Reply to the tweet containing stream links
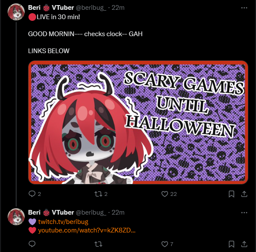The width and height of the screenshot is (256, 252). [32, 244]
